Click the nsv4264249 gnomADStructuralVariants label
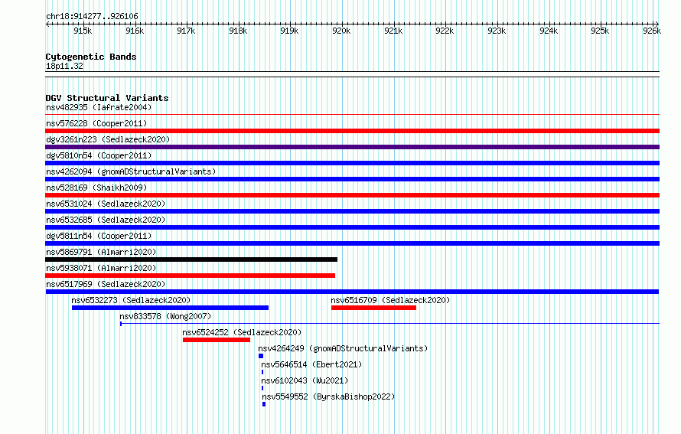 click(x=343, y=348)
